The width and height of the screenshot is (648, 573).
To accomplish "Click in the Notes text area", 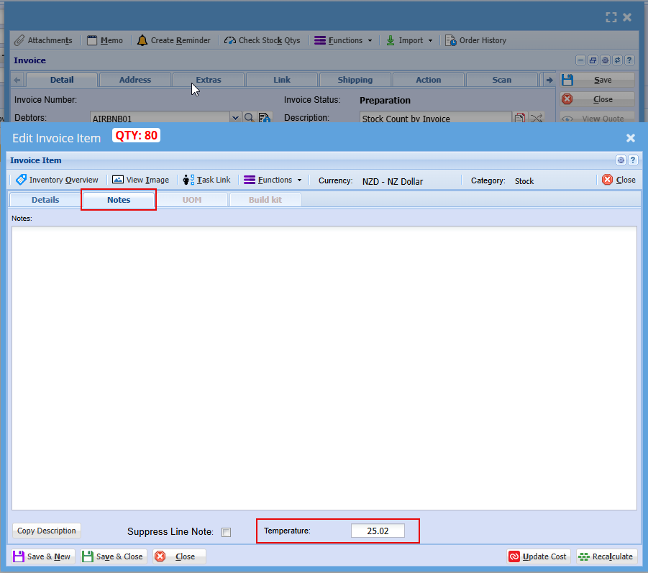I will click(x=324, y=367).
